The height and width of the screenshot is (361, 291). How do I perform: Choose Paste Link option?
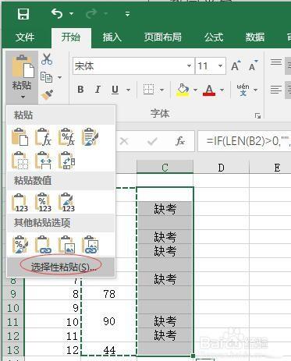[x=43, y=244]
